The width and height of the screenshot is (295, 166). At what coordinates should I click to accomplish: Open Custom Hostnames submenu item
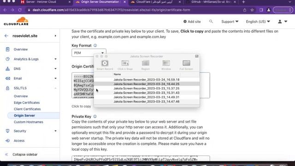point(29,122)
